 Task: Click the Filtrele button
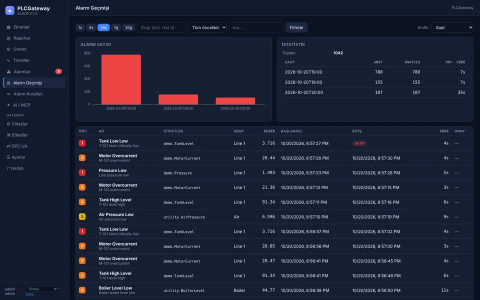click(x=296, y=27)
